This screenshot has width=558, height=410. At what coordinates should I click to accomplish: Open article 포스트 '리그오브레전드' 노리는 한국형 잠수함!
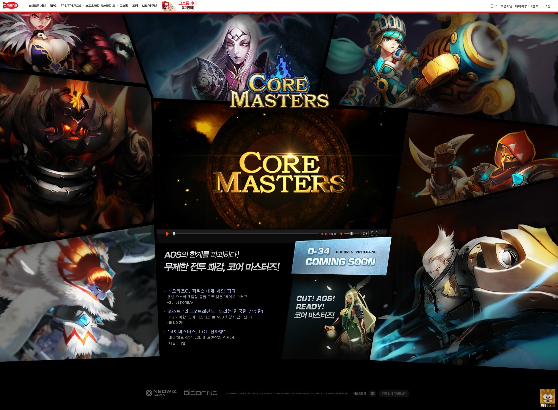pos(215,311)
